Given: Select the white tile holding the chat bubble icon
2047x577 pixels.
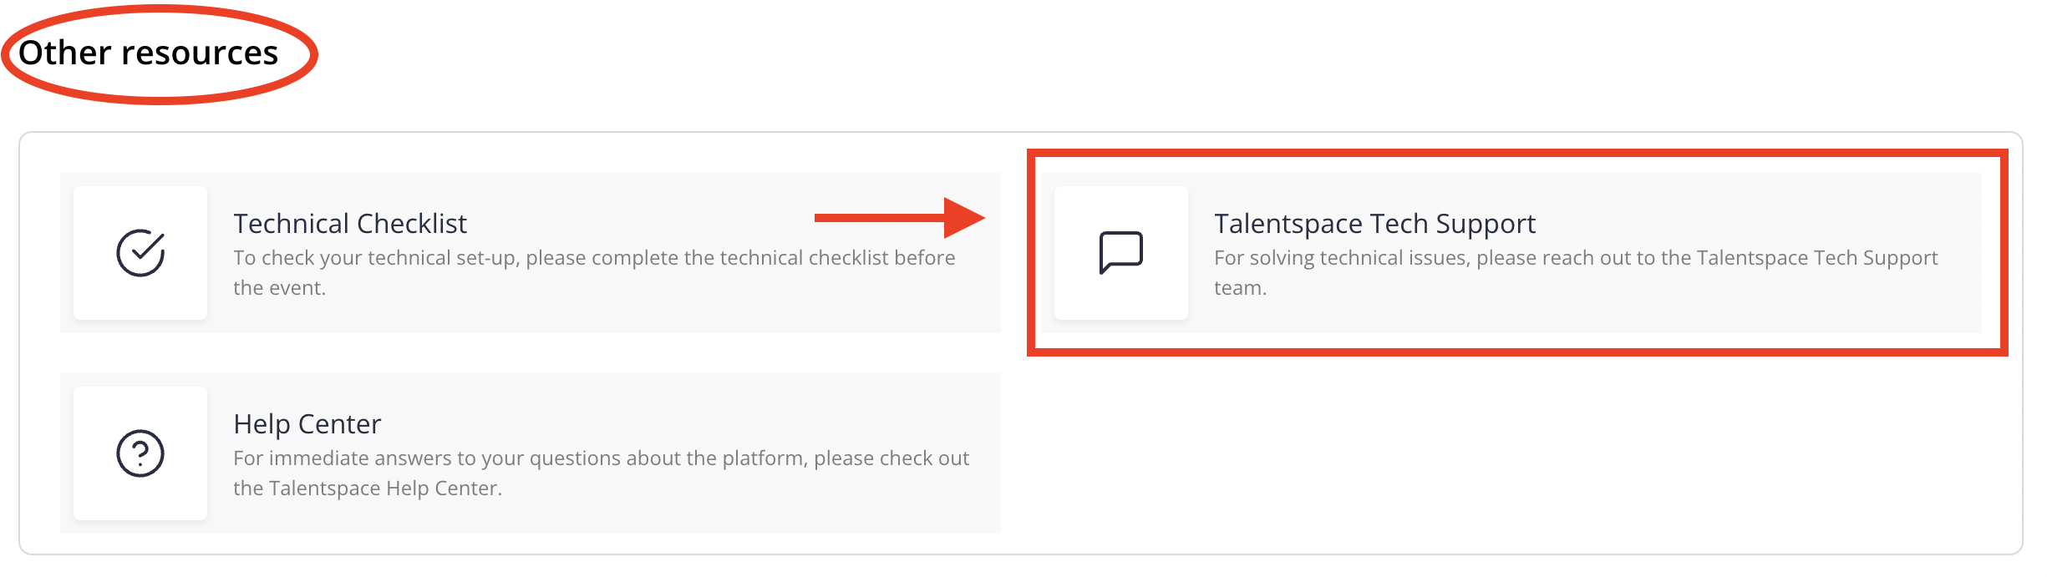Looking at the screenshot, I should click(x=1121, y=253).
